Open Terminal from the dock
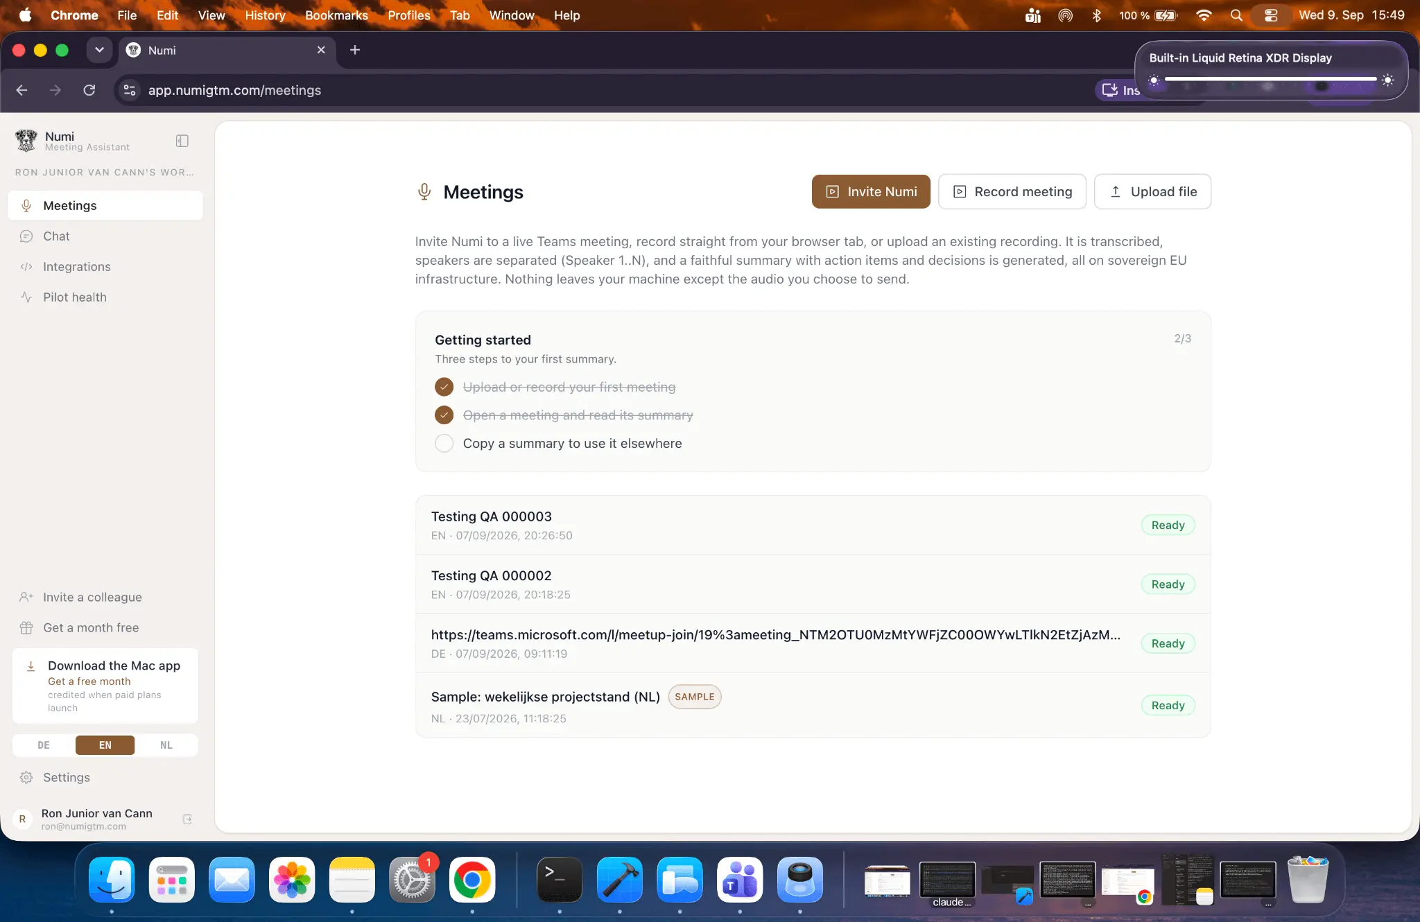Screen dimensions: 1420x922 point(560,880)
